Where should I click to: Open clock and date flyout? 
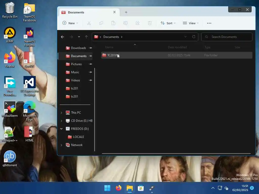[240, 188]
